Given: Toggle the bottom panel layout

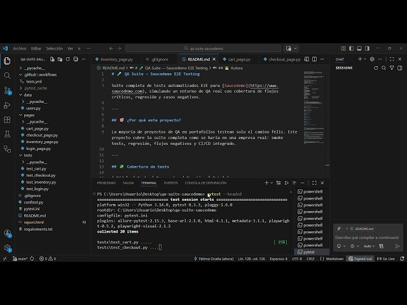Looking at the screenshot, I should point(359,48).
